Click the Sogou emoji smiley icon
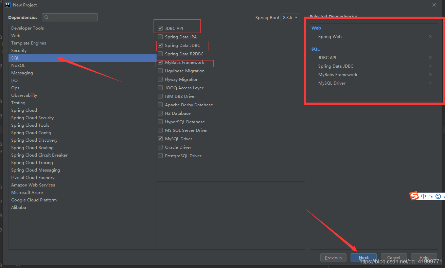This screenshot has height=268, width=445. (438, 196)
